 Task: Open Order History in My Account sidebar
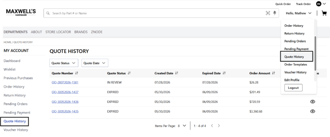[x=14, y=87]
